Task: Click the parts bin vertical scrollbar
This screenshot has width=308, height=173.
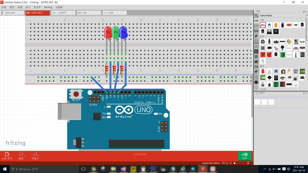Action: 306,29
